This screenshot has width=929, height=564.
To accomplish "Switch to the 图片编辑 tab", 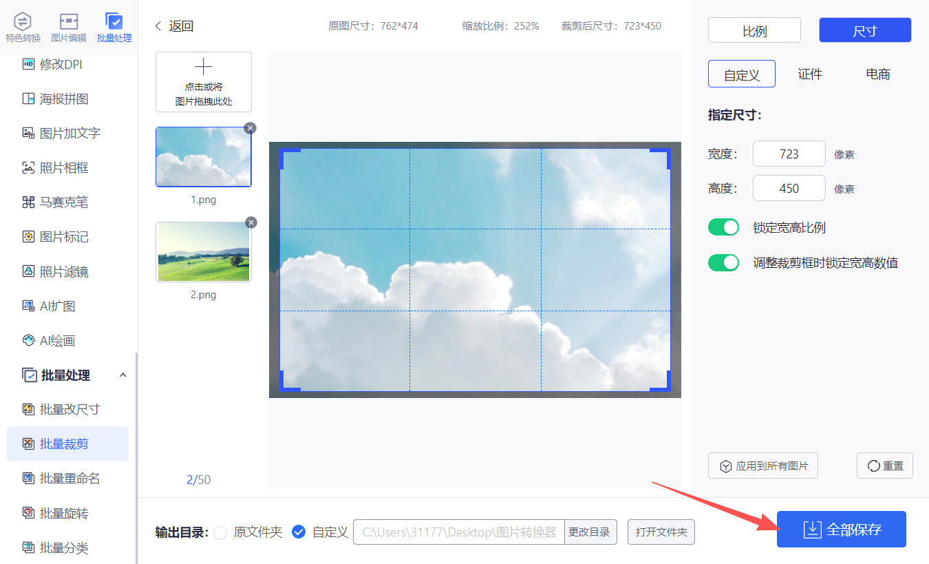I will coord(69,28).
